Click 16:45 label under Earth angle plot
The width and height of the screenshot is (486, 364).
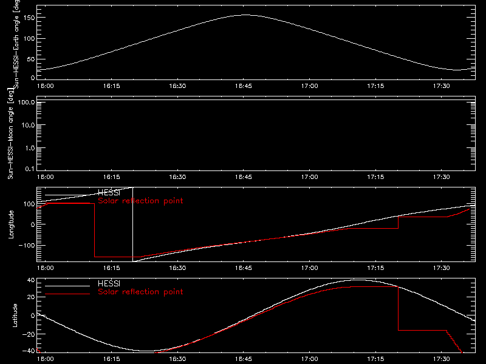[244, 86]
